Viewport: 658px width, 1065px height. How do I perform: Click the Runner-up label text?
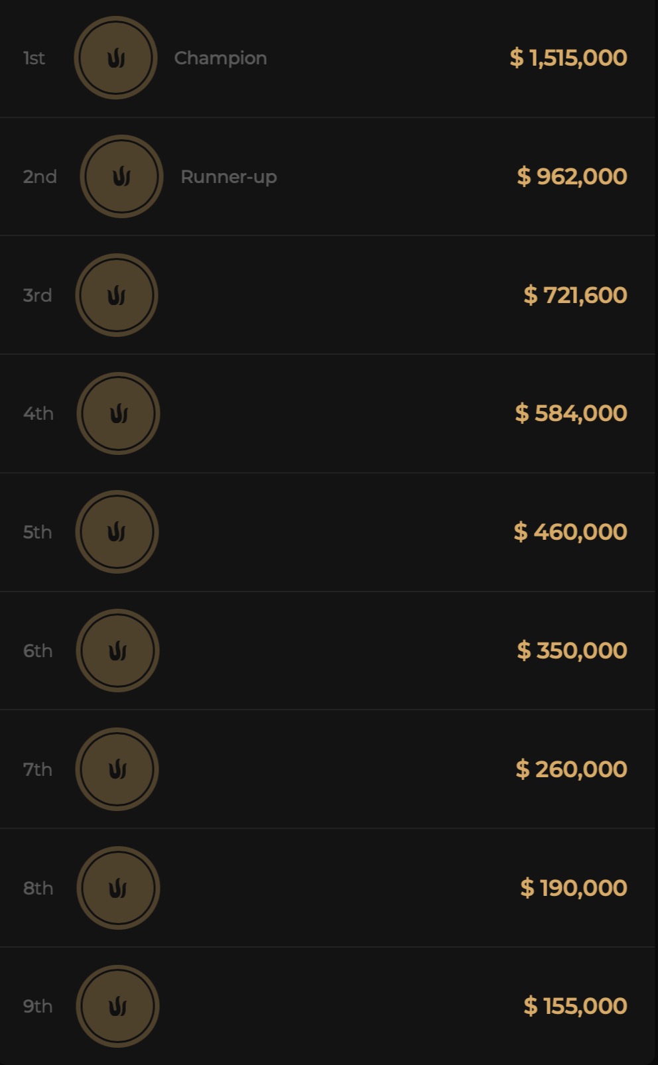229,177
